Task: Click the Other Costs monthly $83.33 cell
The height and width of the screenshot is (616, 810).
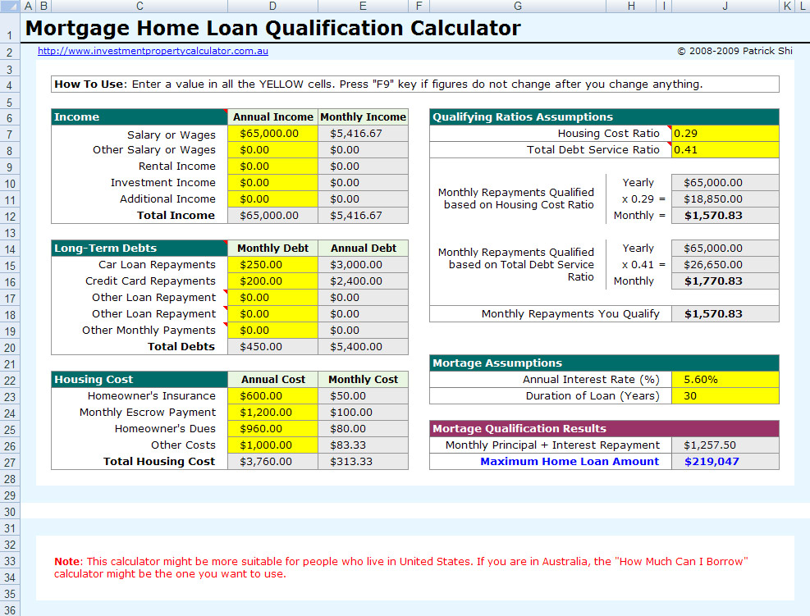Action: pyautogui.click(x=364, y=445)
